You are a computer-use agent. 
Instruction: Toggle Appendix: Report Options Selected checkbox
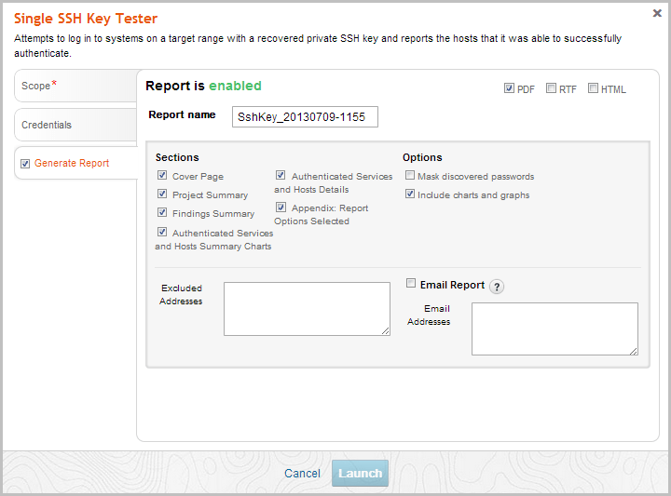pos(281,208)
